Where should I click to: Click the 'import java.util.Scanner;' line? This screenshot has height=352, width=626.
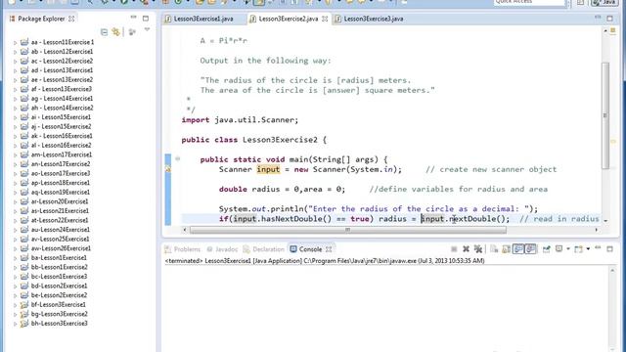(x=240, y=119)
